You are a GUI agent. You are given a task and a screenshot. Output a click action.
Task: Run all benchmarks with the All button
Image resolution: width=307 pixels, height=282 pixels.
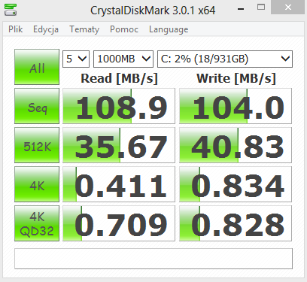click(37, 67)
